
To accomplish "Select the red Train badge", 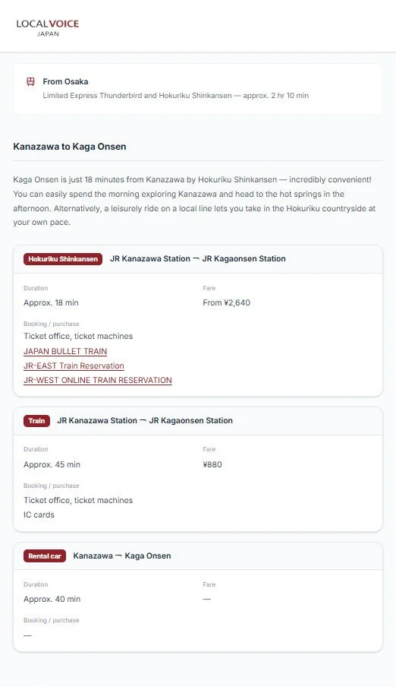I will tap(37, 421).
